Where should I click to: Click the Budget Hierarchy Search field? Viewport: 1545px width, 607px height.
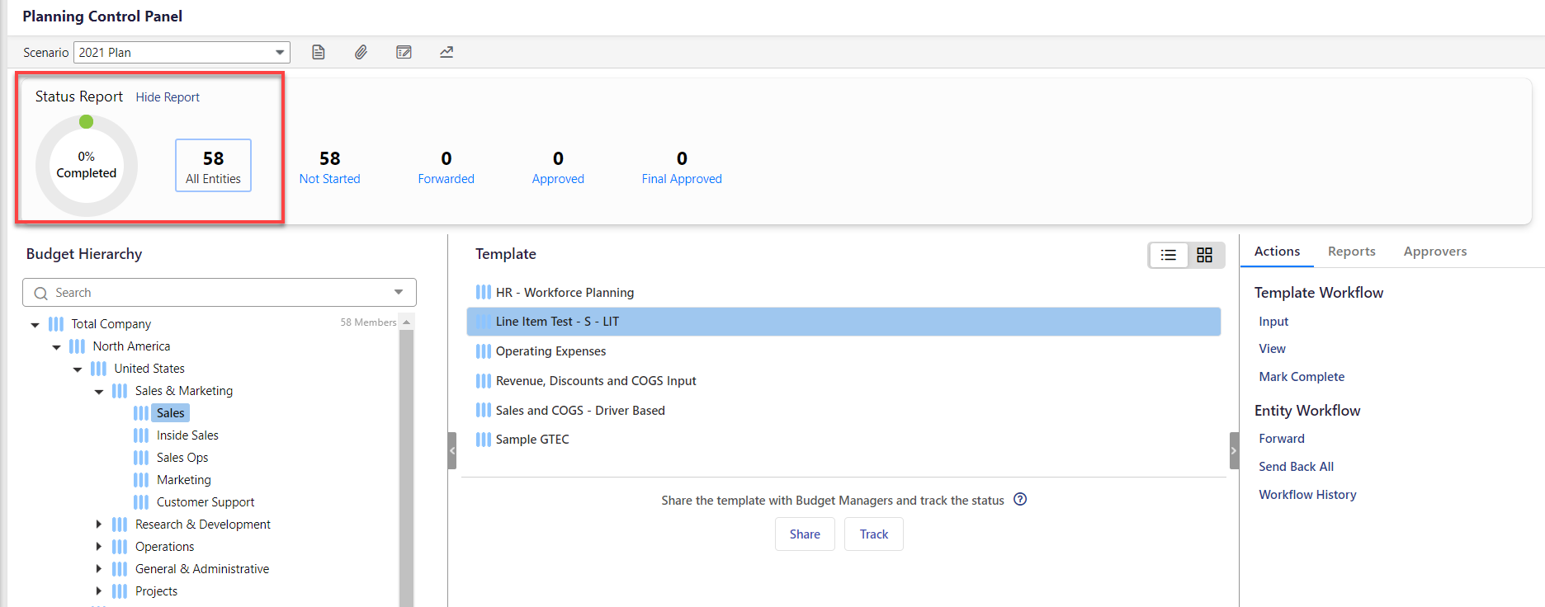[x=220, y=292]
